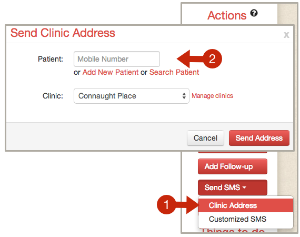
Task: Click the Actions panel heading
Action: [x=227, y=15]
